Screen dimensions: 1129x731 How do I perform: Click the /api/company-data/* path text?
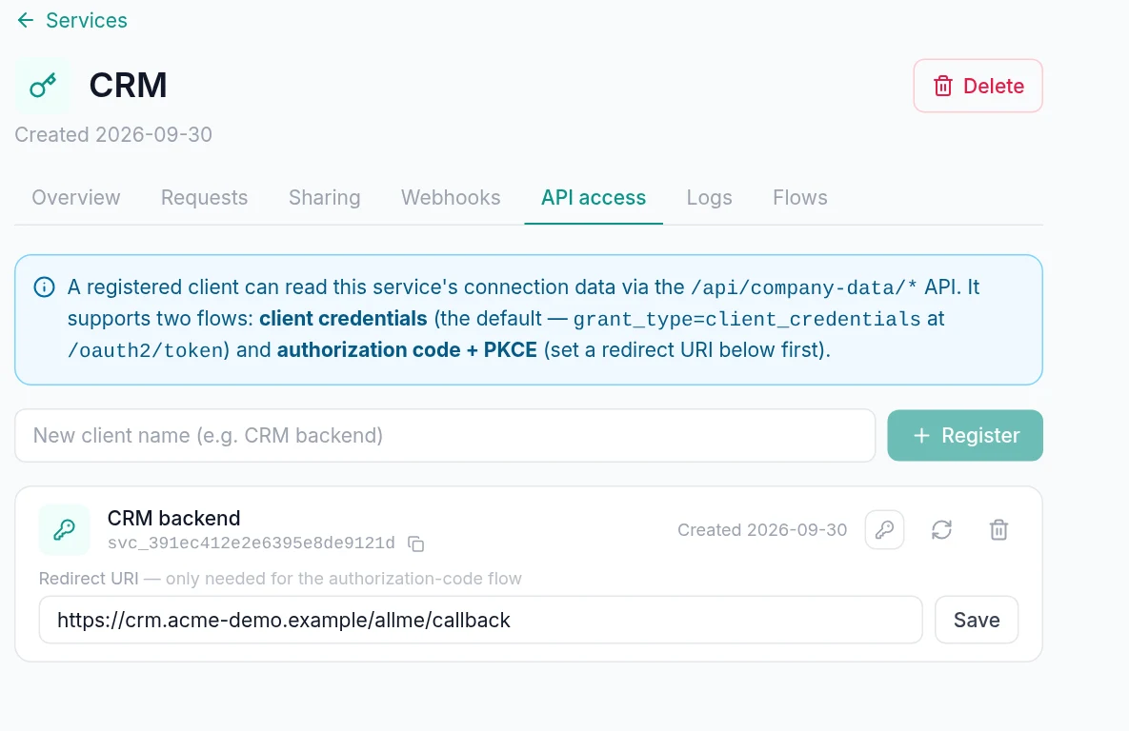pyautogui.click(x=803, y=287)
